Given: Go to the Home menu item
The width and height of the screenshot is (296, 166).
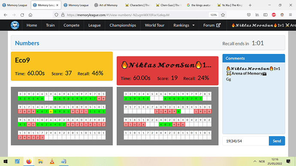Looking at the screenshot, I should coord(32,25).
